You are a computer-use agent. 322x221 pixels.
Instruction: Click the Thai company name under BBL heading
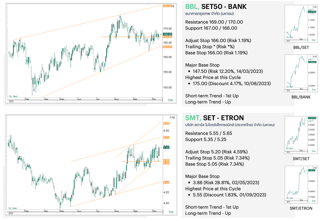click(x=209, y=13)
